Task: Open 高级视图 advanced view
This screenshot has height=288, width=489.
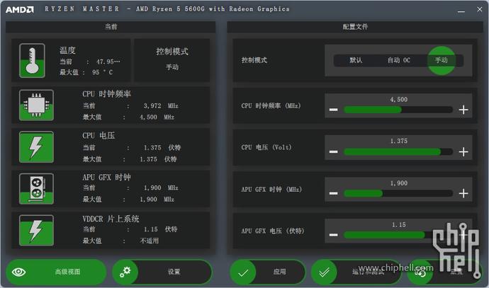Action: [56, 272]
